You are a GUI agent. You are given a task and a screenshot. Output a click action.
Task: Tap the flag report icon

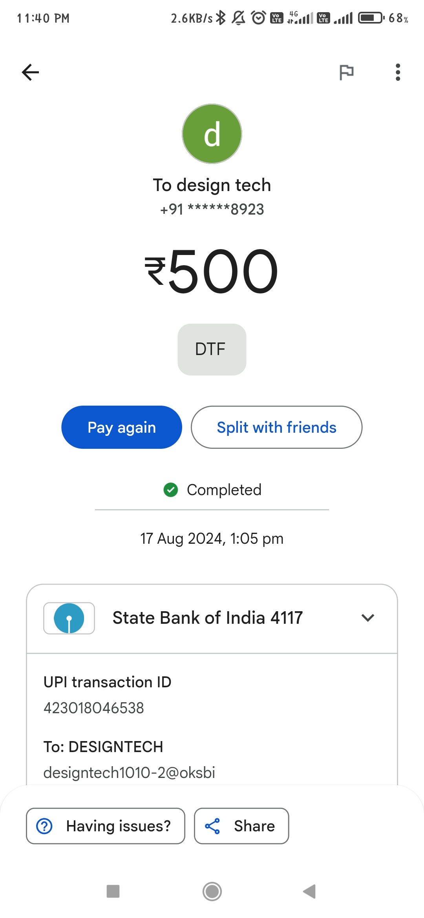tap(346, 72)
